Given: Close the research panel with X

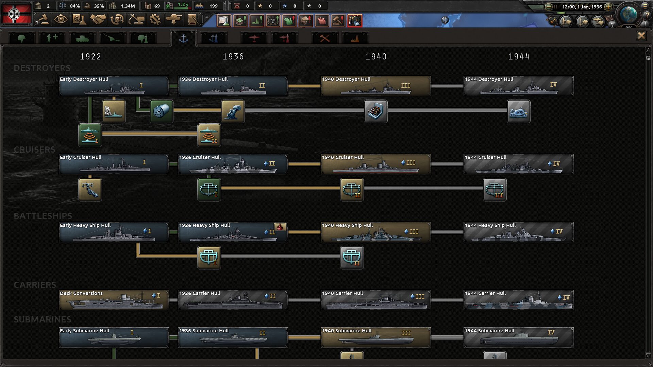Looking at the screenshot, I should (641, 36).
